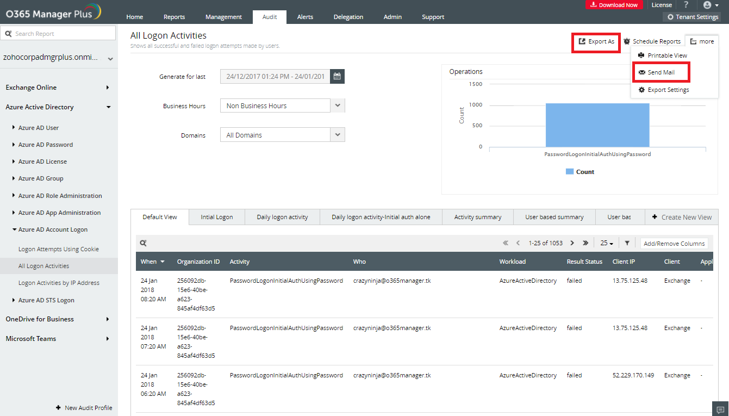Open the Admin tab

pos(392,17)
